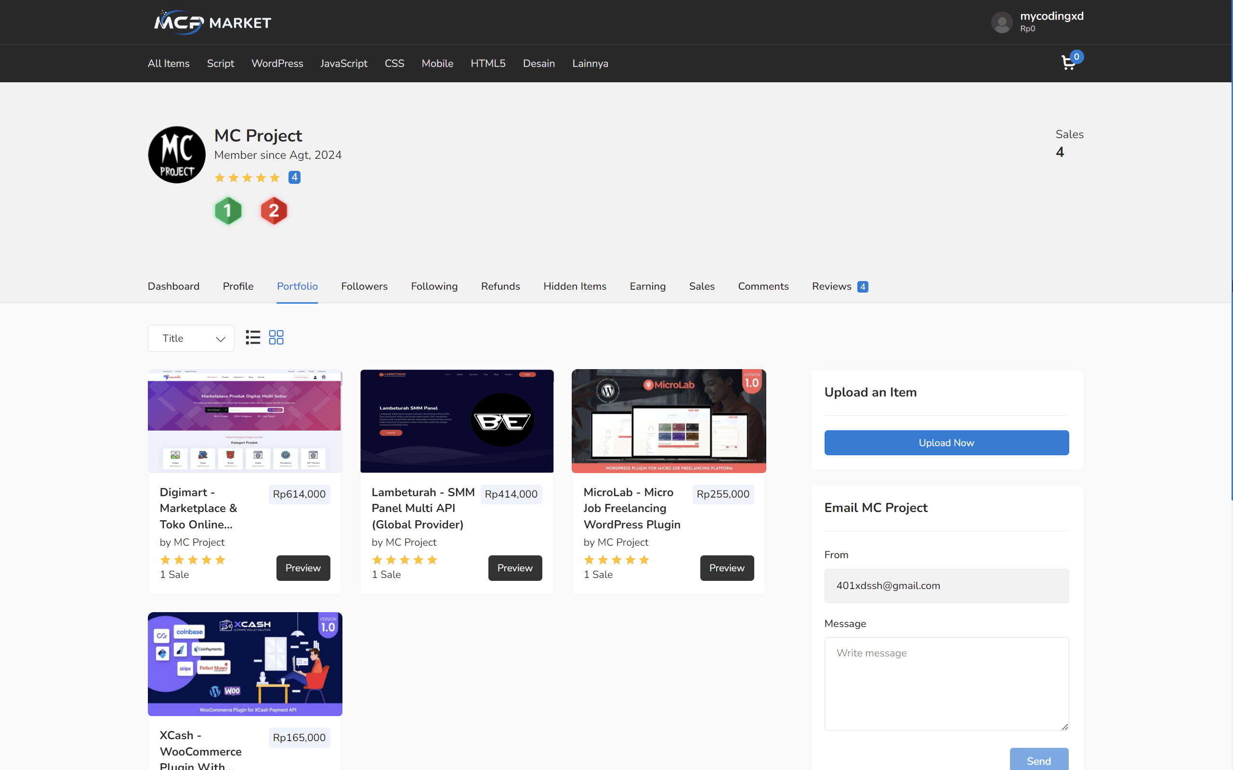This screenshot has width=1233, height=770.
Task: Click the From email field
Action: (x=946, y=586)
